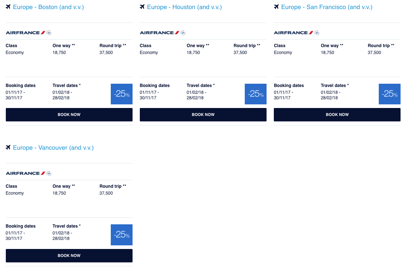Click booking dates 01/11/17 - 30/11/17 for Houston
The width and height of the screenshot is (406, 270).
click(149, 95)
